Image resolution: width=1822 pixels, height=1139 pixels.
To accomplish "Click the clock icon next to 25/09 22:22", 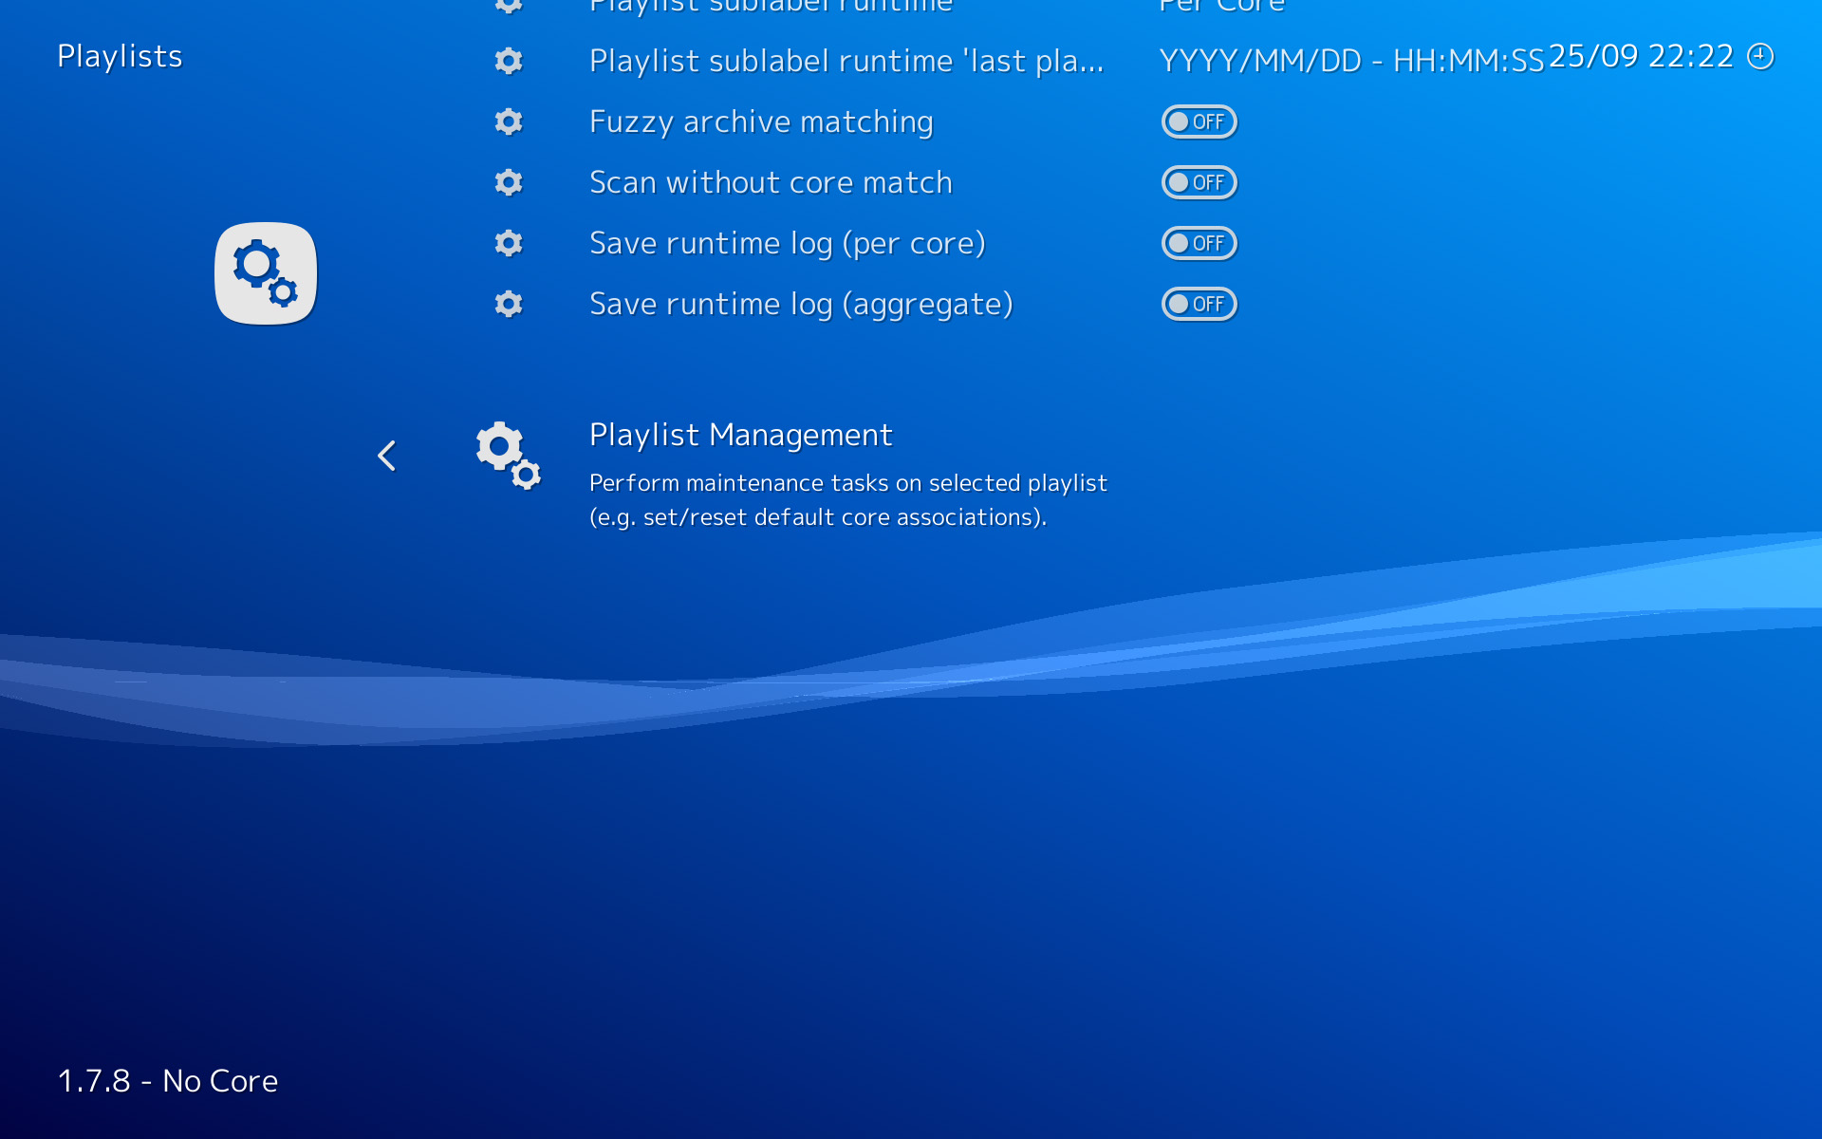I will coord(1761,56).
